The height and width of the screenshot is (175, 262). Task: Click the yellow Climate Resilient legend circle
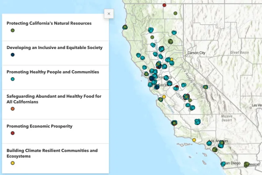pos(13,163)
